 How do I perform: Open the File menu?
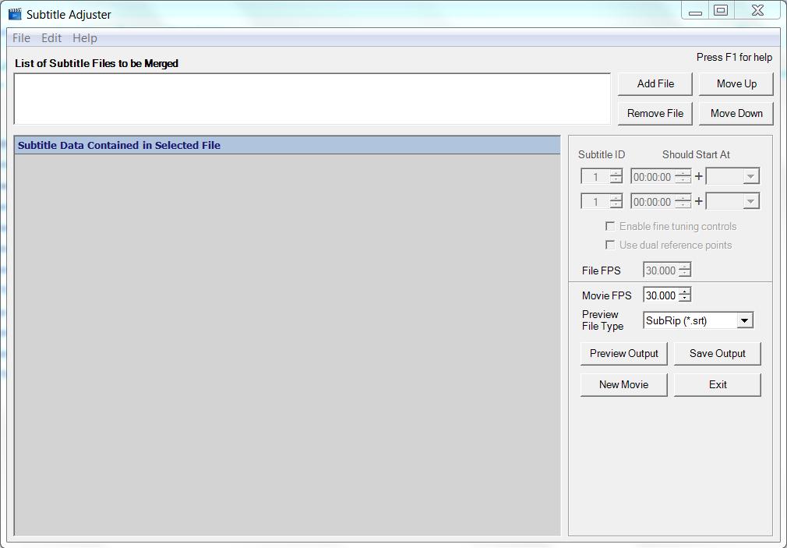pos(21,38)
